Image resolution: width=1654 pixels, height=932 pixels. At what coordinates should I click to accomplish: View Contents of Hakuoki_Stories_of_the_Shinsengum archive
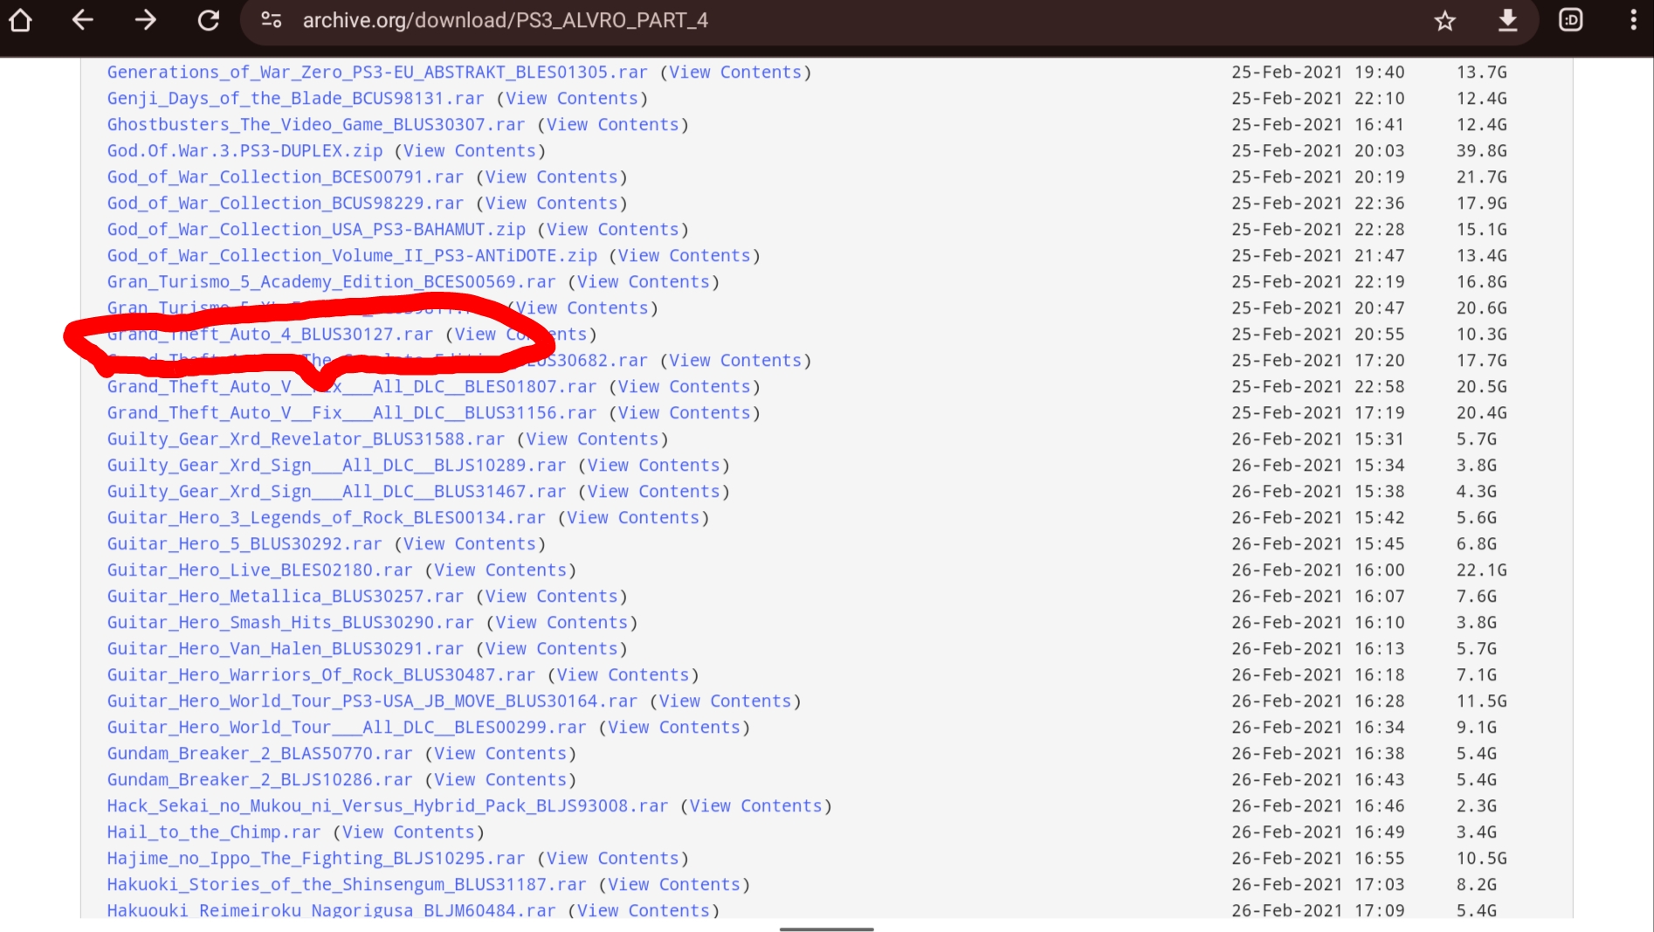pyautogui.click(x=674, y=885)
